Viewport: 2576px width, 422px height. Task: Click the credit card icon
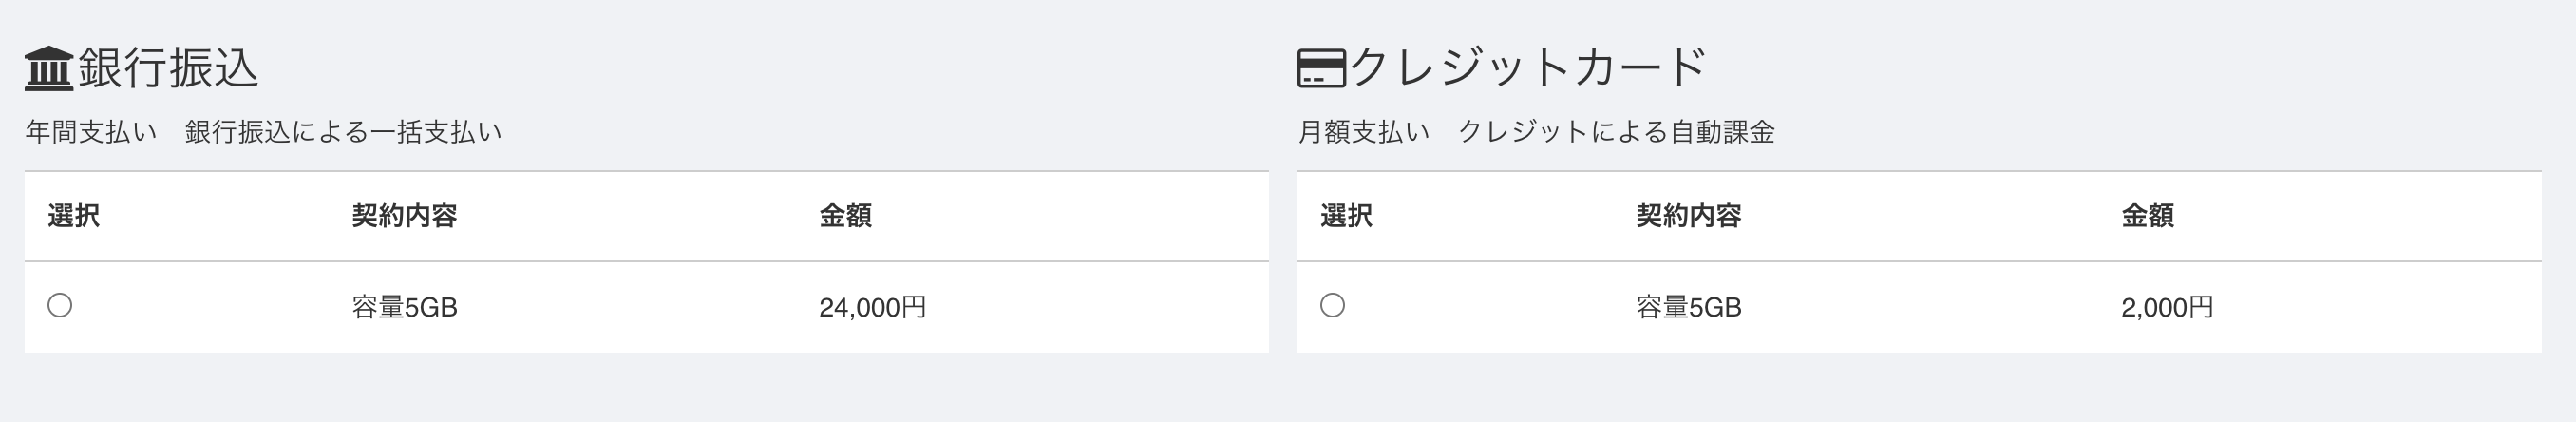[x=1322, y=69]
